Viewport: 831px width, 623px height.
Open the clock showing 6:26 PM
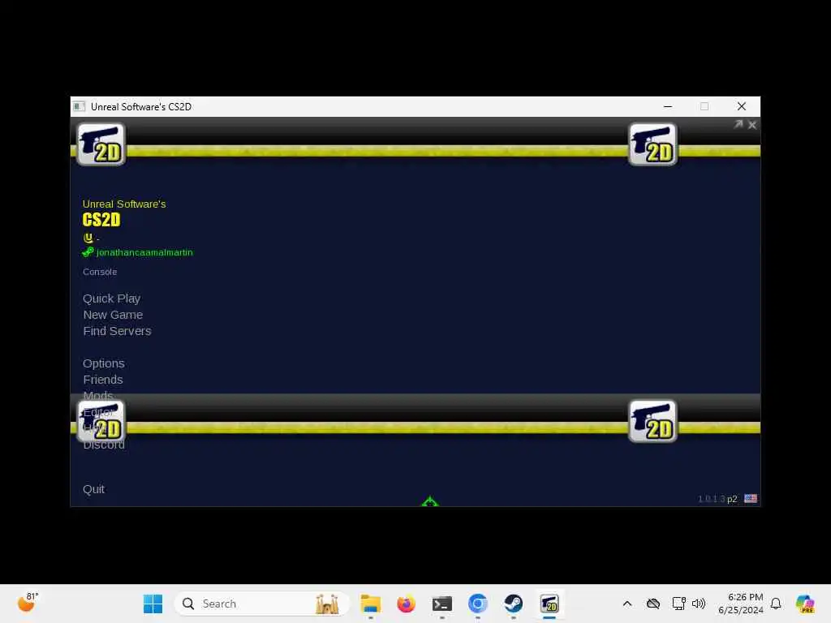pyautogui.click(x=740, y=604)
